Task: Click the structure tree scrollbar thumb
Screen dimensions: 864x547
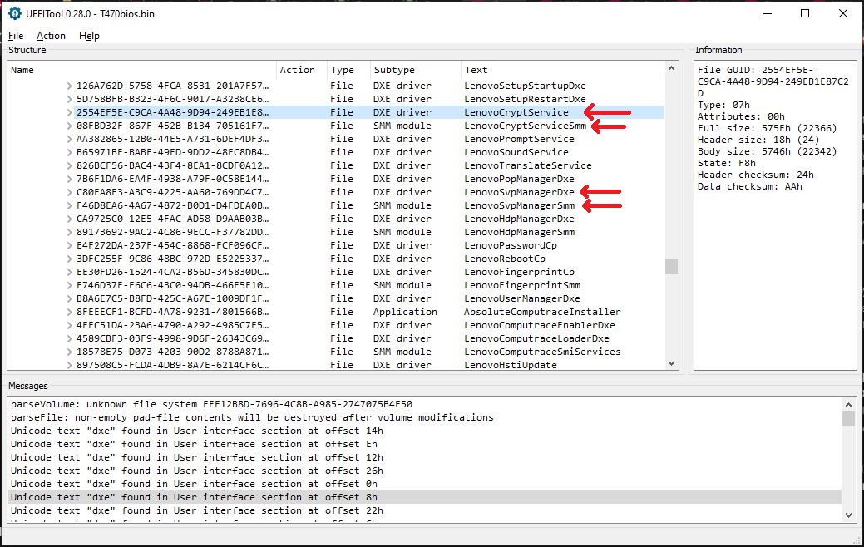Action: [671, 267]
